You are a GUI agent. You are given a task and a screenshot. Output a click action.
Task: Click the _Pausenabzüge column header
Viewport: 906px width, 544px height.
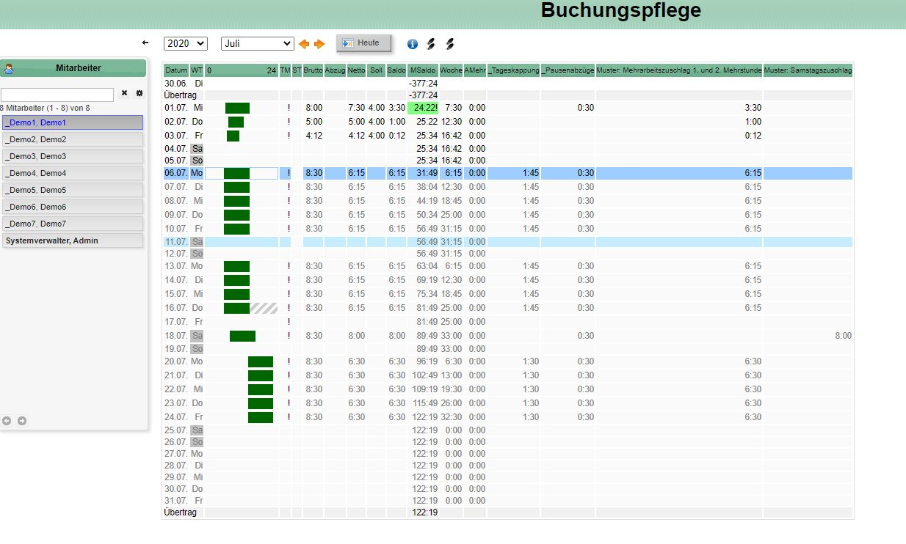568,71
